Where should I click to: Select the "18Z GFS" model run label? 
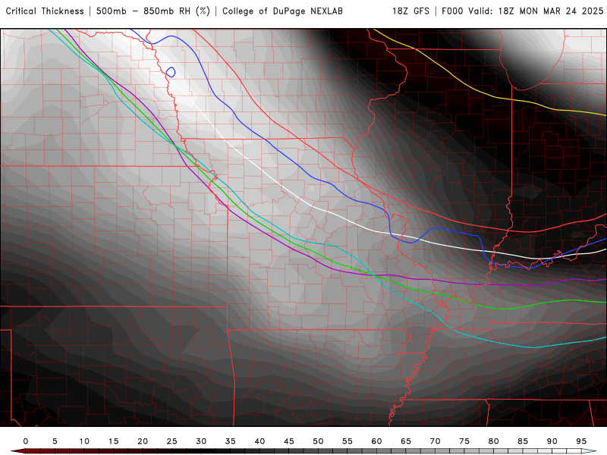(x=410, y=11)
